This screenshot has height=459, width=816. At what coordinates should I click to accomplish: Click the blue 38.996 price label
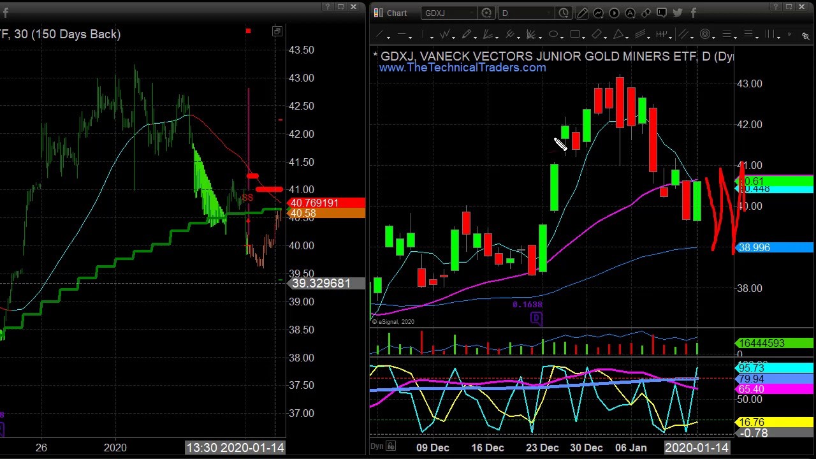pyautogui.click(x=775, y=247)
